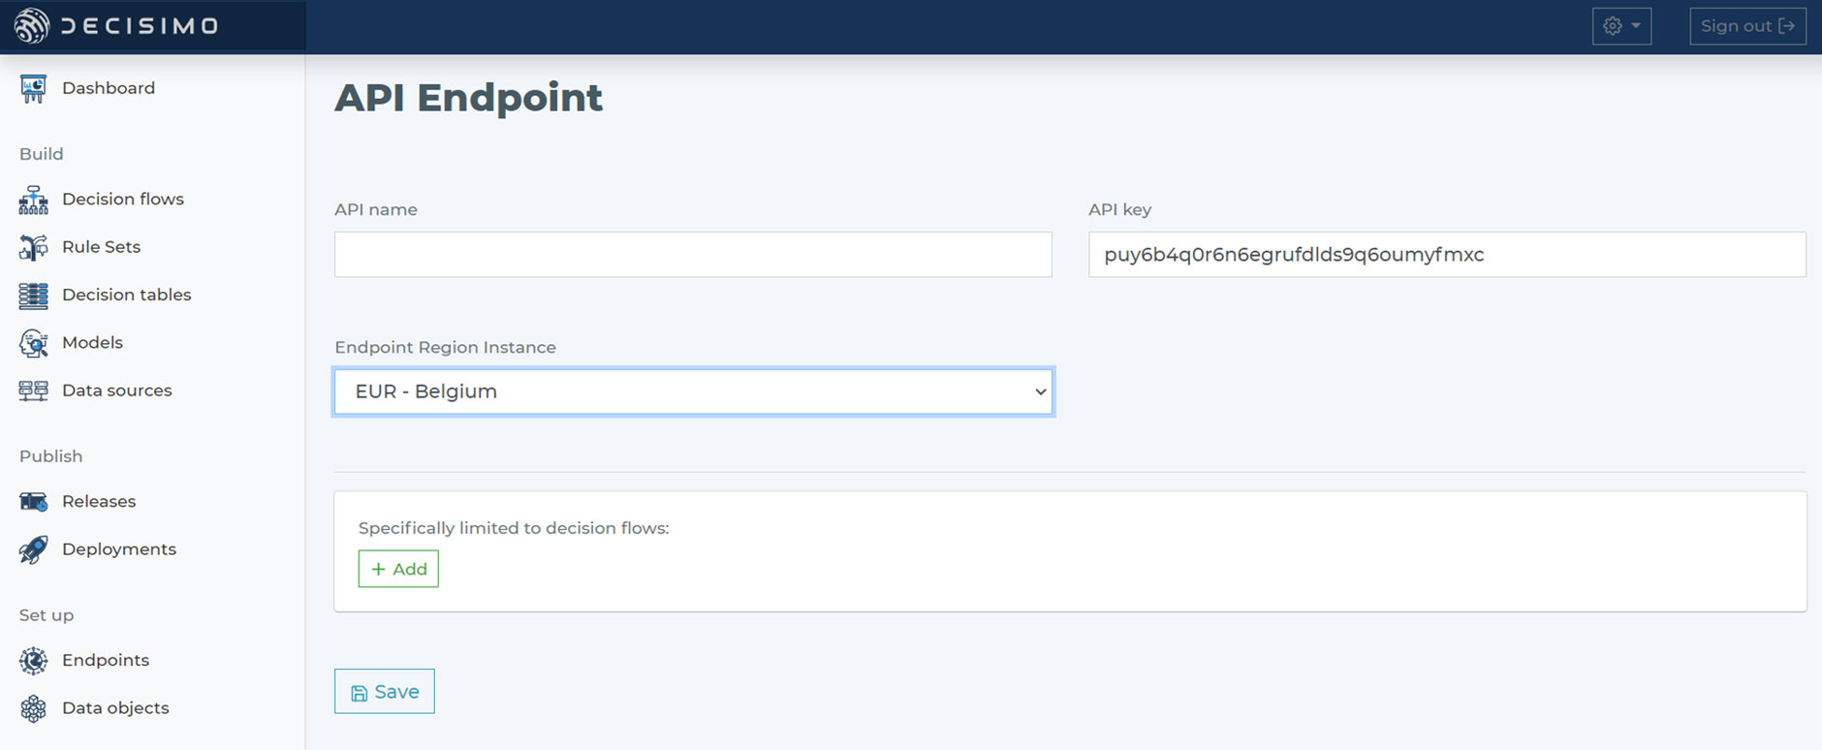1822x750 pixels.
Task: Open Data objects page
Action: coord(115,708)
